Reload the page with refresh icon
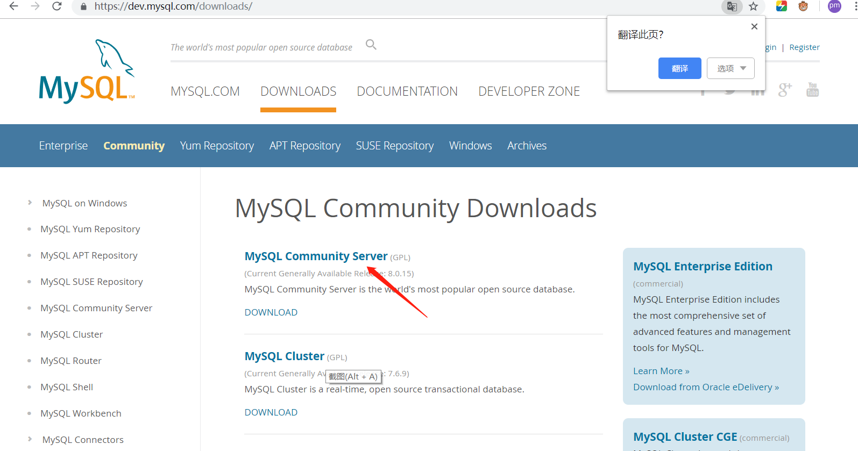858x451 pixels. [x=57, y=6]
